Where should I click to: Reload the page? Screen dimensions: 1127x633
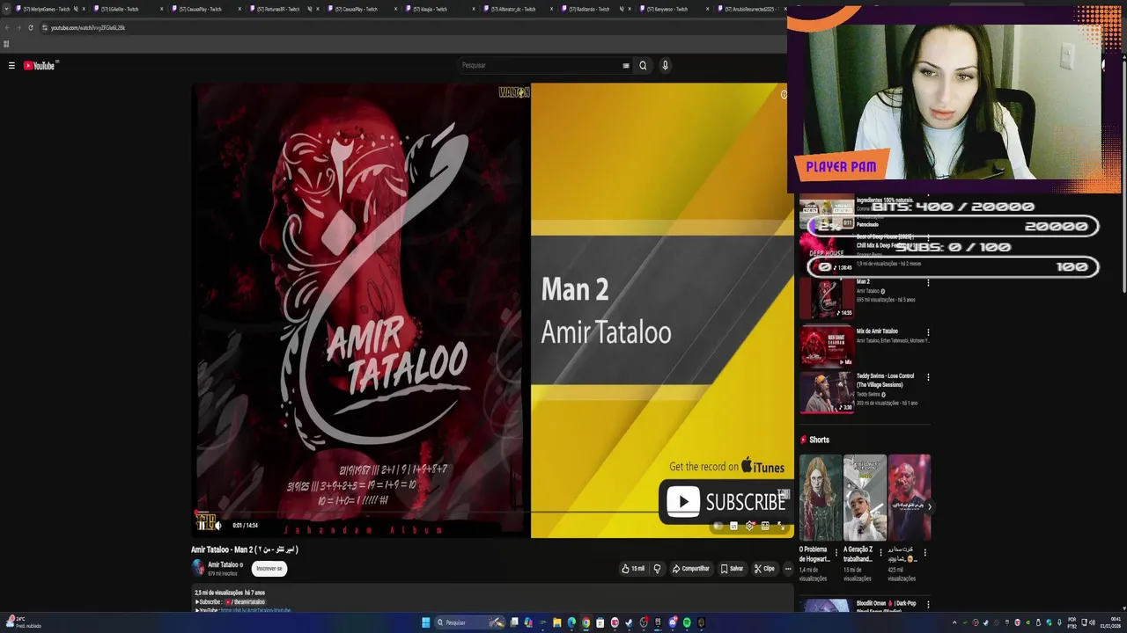tap(31, 27)
